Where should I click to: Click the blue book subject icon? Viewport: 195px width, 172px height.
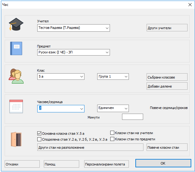click(x=16, y=49)
